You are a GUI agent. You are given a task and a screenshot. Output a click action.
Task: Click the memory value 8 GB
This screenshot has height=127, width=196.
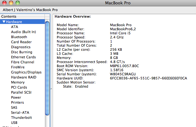114,58
